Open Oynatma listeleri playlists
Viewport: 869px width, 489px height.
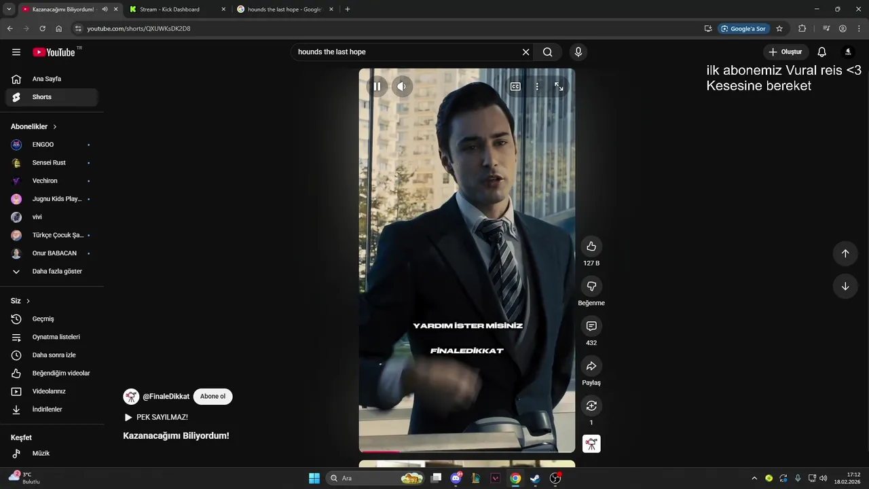(52, 337)
